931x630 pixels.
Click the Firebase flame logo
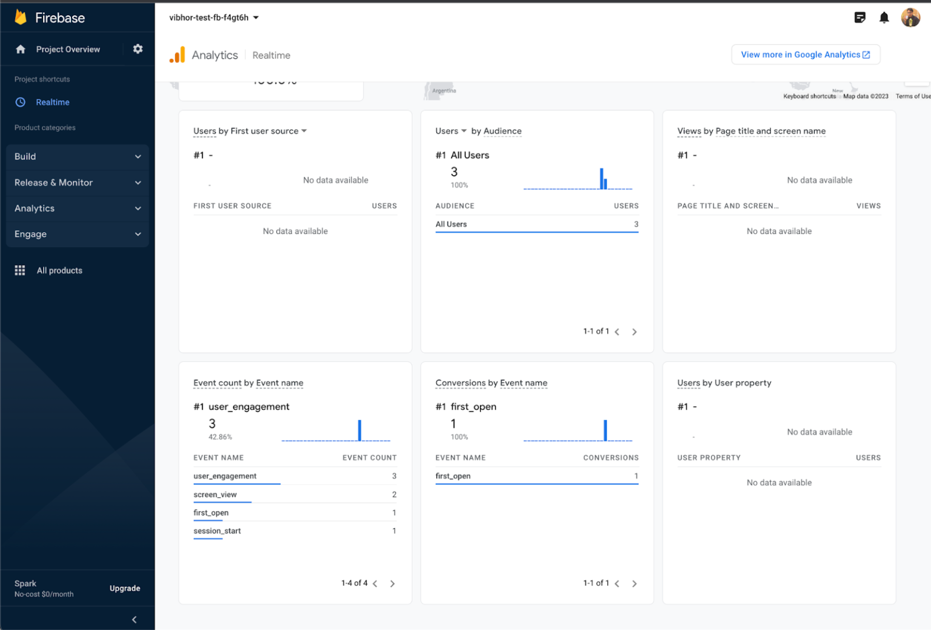(20, 17)
